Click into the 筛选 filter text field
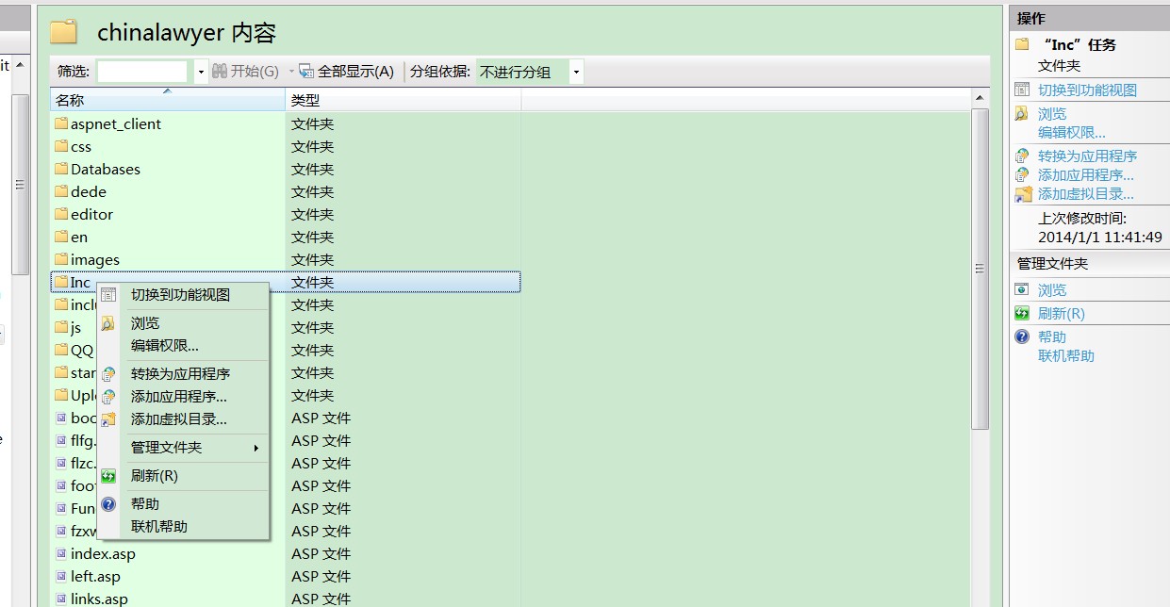Viewport: 1170px width, 607px height. [142, 72]
